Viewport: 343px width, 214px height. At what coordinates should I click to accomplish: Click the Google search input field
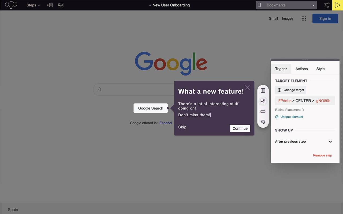coord(133,89)
